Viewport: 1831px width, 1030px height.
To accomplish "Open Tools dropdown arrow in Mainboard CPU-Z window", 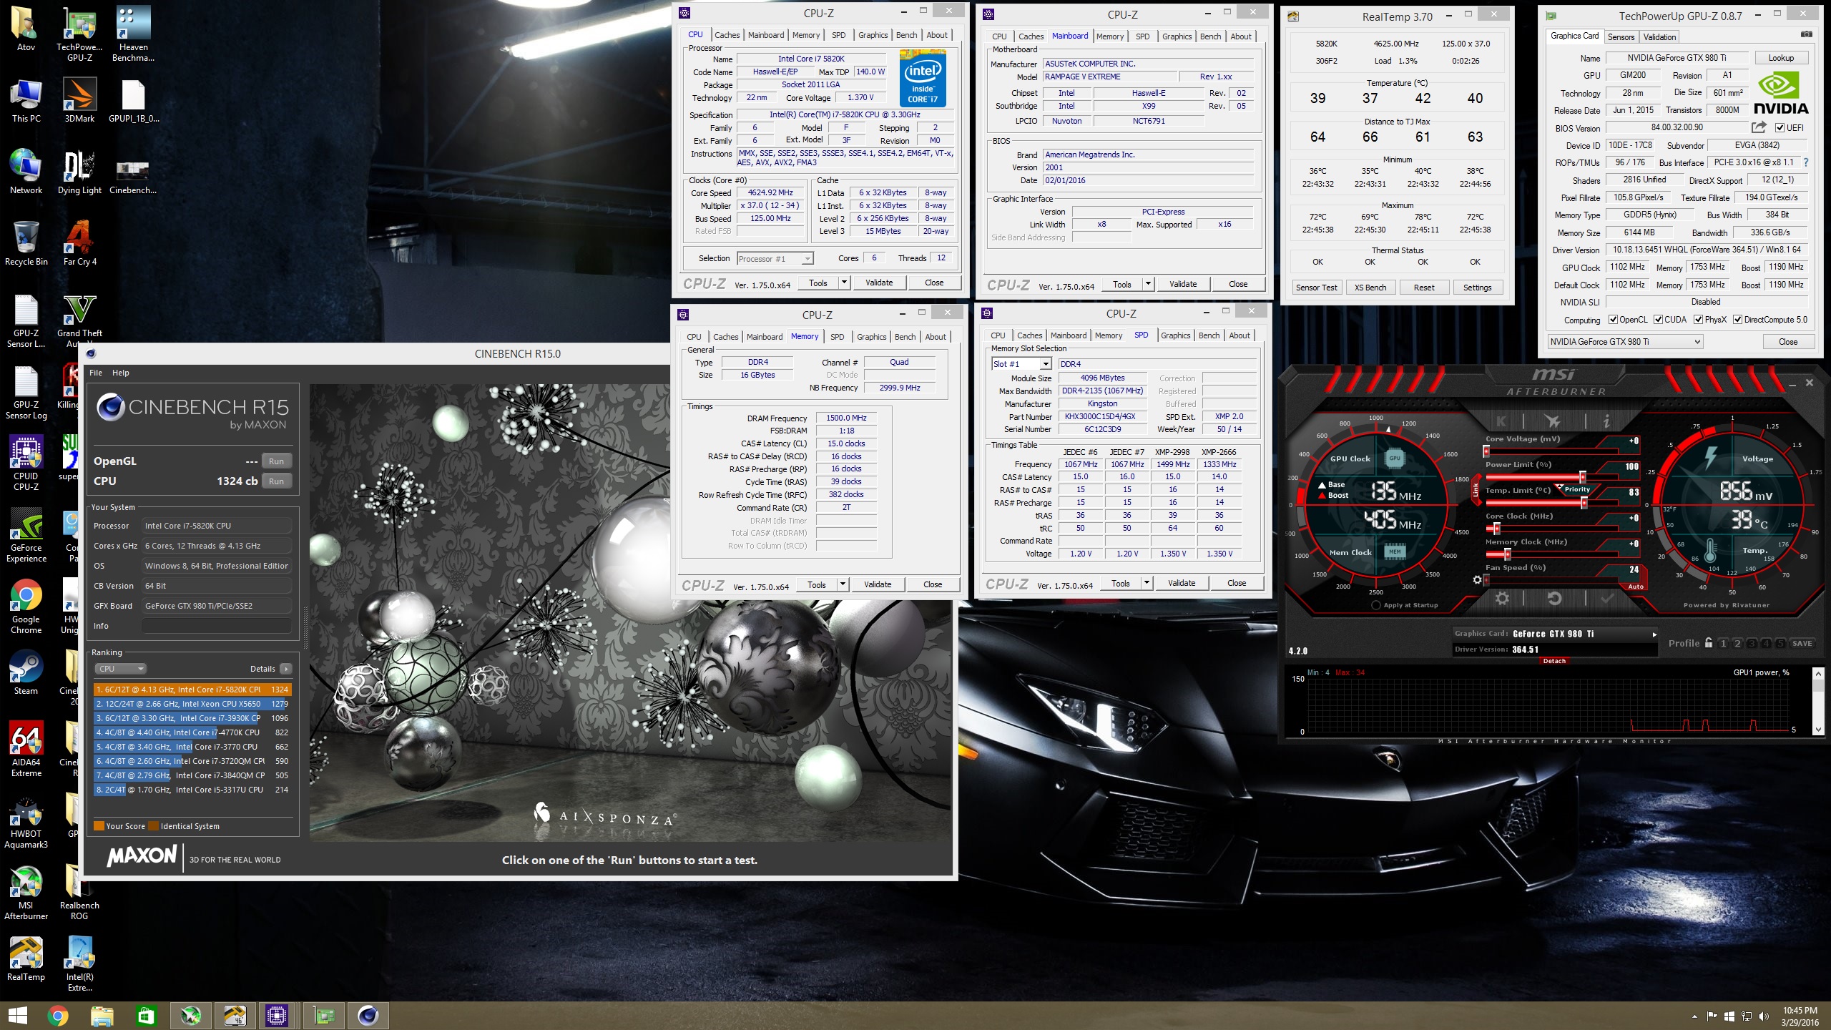I will [x=1147, y=284].
